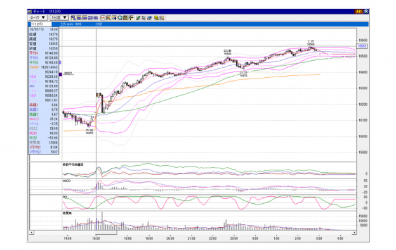The height and width of the screenshot is (250, 396).
Task: Click the magnifying glass zoom icon
Action: [120, 18]
